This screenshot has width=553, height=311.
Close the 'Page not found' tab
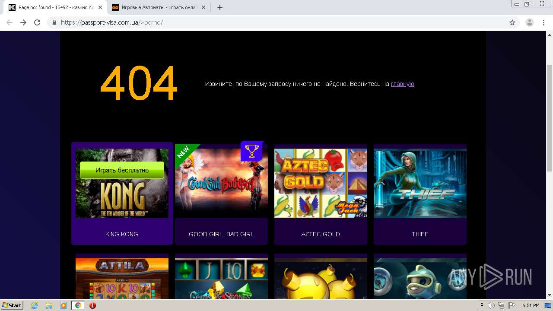tap(100, 7)
